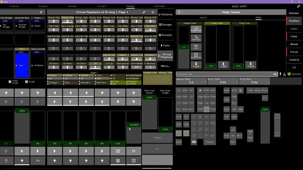
Task: Open the Presets view
Action: click(x=165, y=35)
